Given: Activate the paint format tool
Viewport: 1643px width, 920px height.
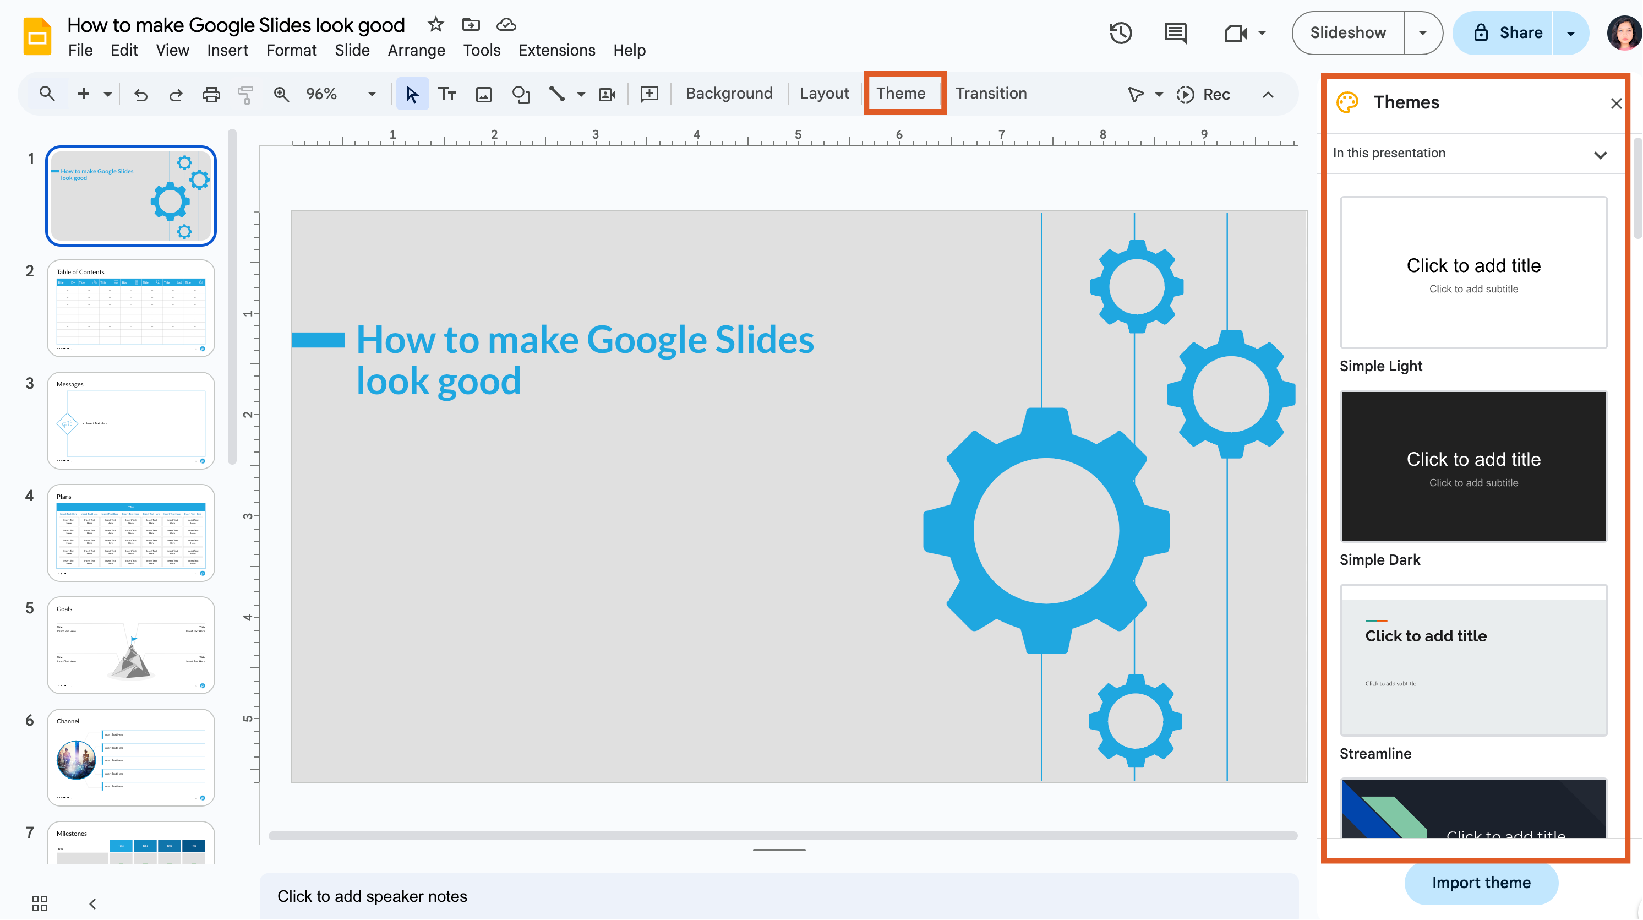Looking at the screenshot, I should point(245,95).
